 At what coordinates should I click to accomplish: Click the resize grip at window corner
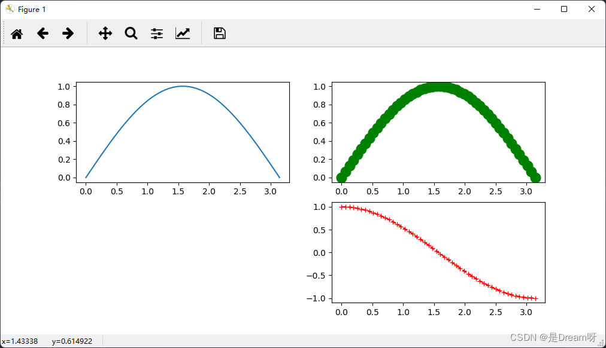point(601,343)
